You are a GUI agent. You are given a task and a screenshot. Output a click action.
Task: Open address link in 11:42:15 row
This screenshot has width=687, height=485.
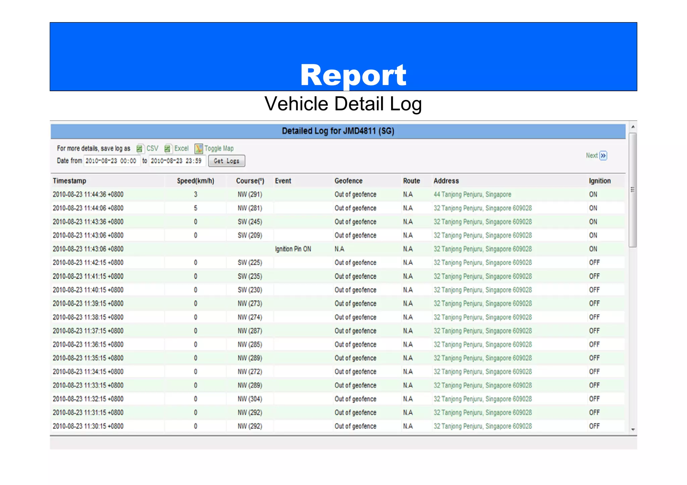pyautogui.click(x=483, y=262)
